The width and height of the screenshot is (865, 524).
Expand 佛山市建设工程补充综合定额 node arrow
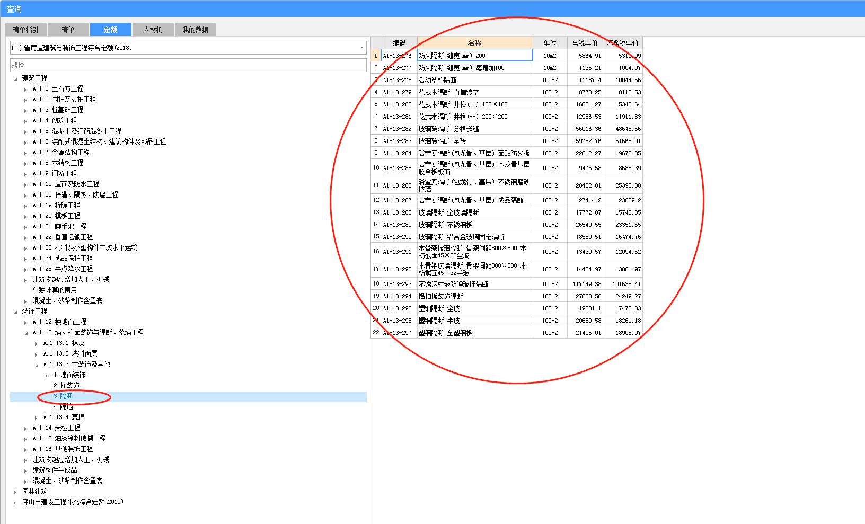click(15, 502)
